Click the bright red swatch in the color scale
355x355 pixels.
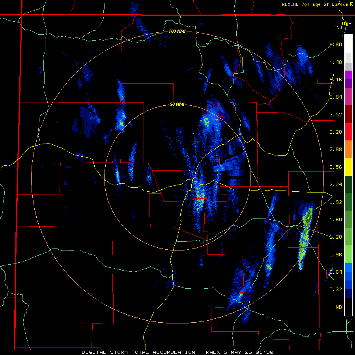point(348,132)
